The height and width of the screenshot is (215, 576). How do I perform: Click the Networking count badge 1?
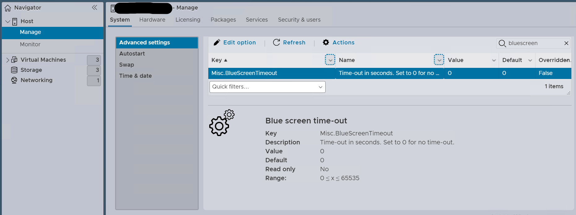tap(94, 81)
